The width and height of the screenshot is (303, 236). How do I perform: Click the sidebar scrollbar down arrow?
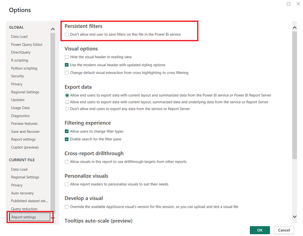53,217
